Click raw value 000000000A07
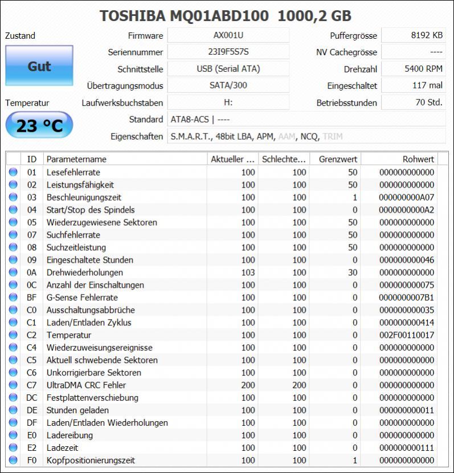Screen dimensions: 454x473 406,197
